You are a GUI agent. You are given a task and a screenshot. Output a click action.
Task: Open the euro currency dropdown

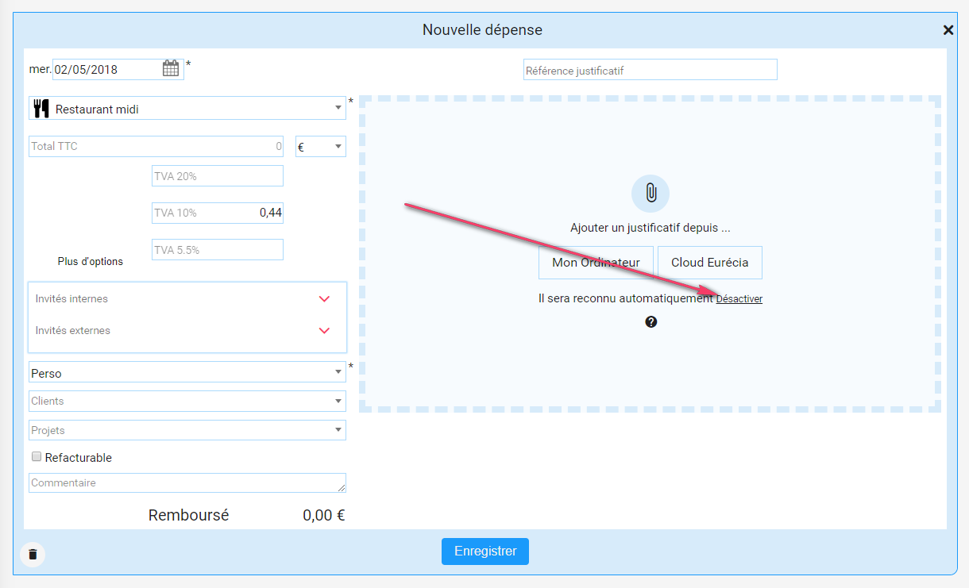click(x=320, y=147)
